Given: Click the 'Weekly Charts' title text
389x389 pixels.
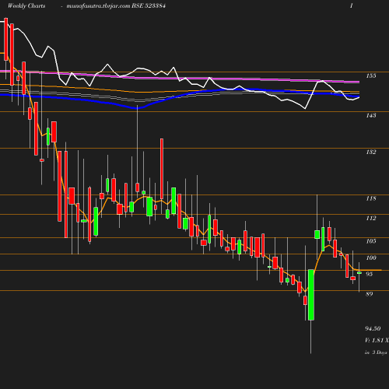Looking at the screenshot, I should [x=26, y=6].
